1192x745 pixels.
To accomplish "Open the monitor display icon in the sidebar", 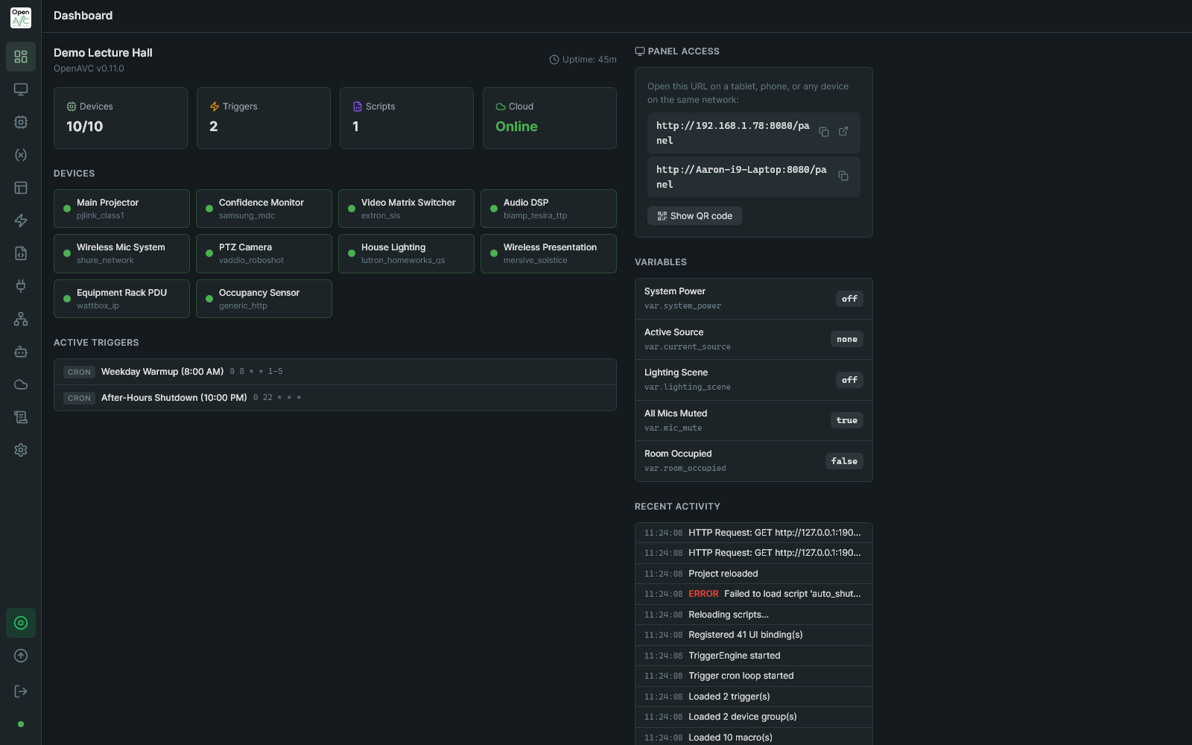I will [x=21, y=89].
